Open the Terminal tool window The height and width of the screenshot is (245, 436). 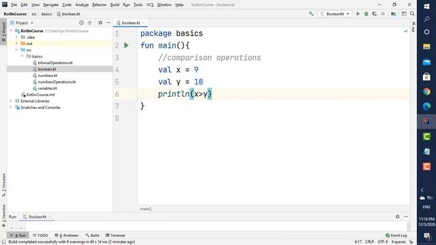tap(115, 235)
